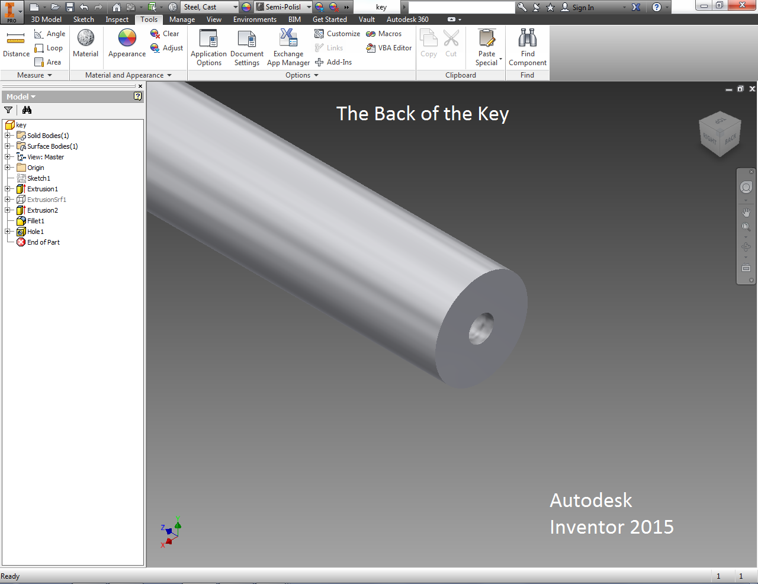Open the Inspect ribbon tab
The image size is (758, 584).
[117, 20]
